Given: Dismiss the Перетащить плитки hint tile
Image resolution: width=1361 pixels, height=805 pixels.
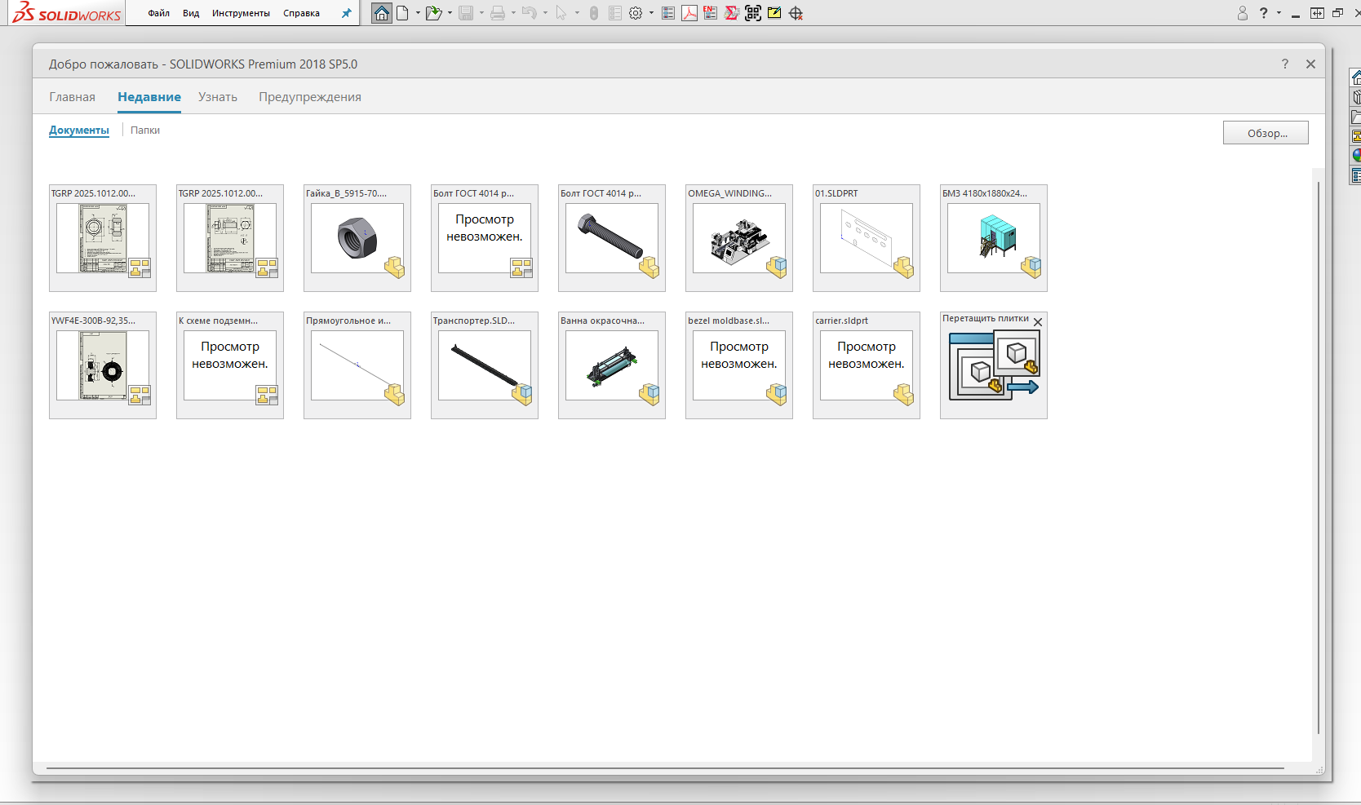Looking at the screenshot, I should click(1038, 322).
